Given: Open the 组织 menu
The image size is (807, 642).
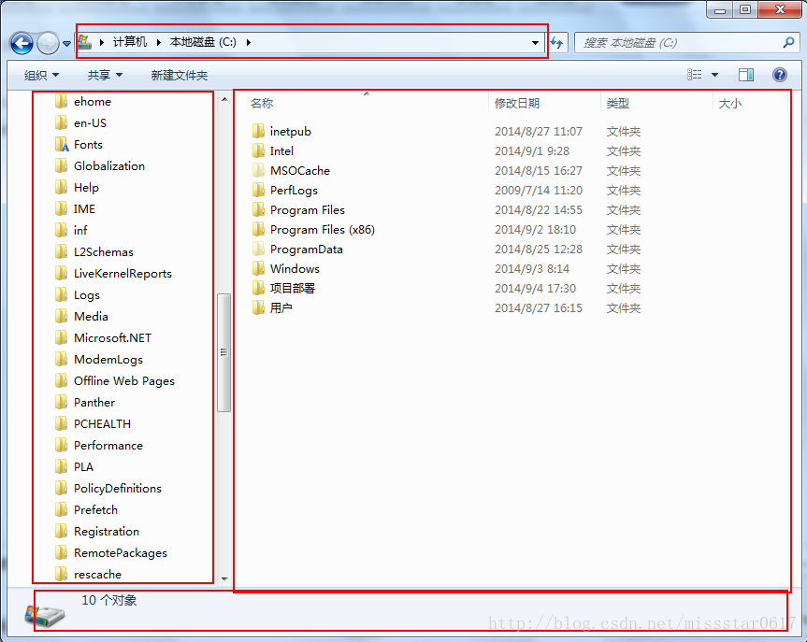Looking at the screenshot, I should (x=41, y=75).
